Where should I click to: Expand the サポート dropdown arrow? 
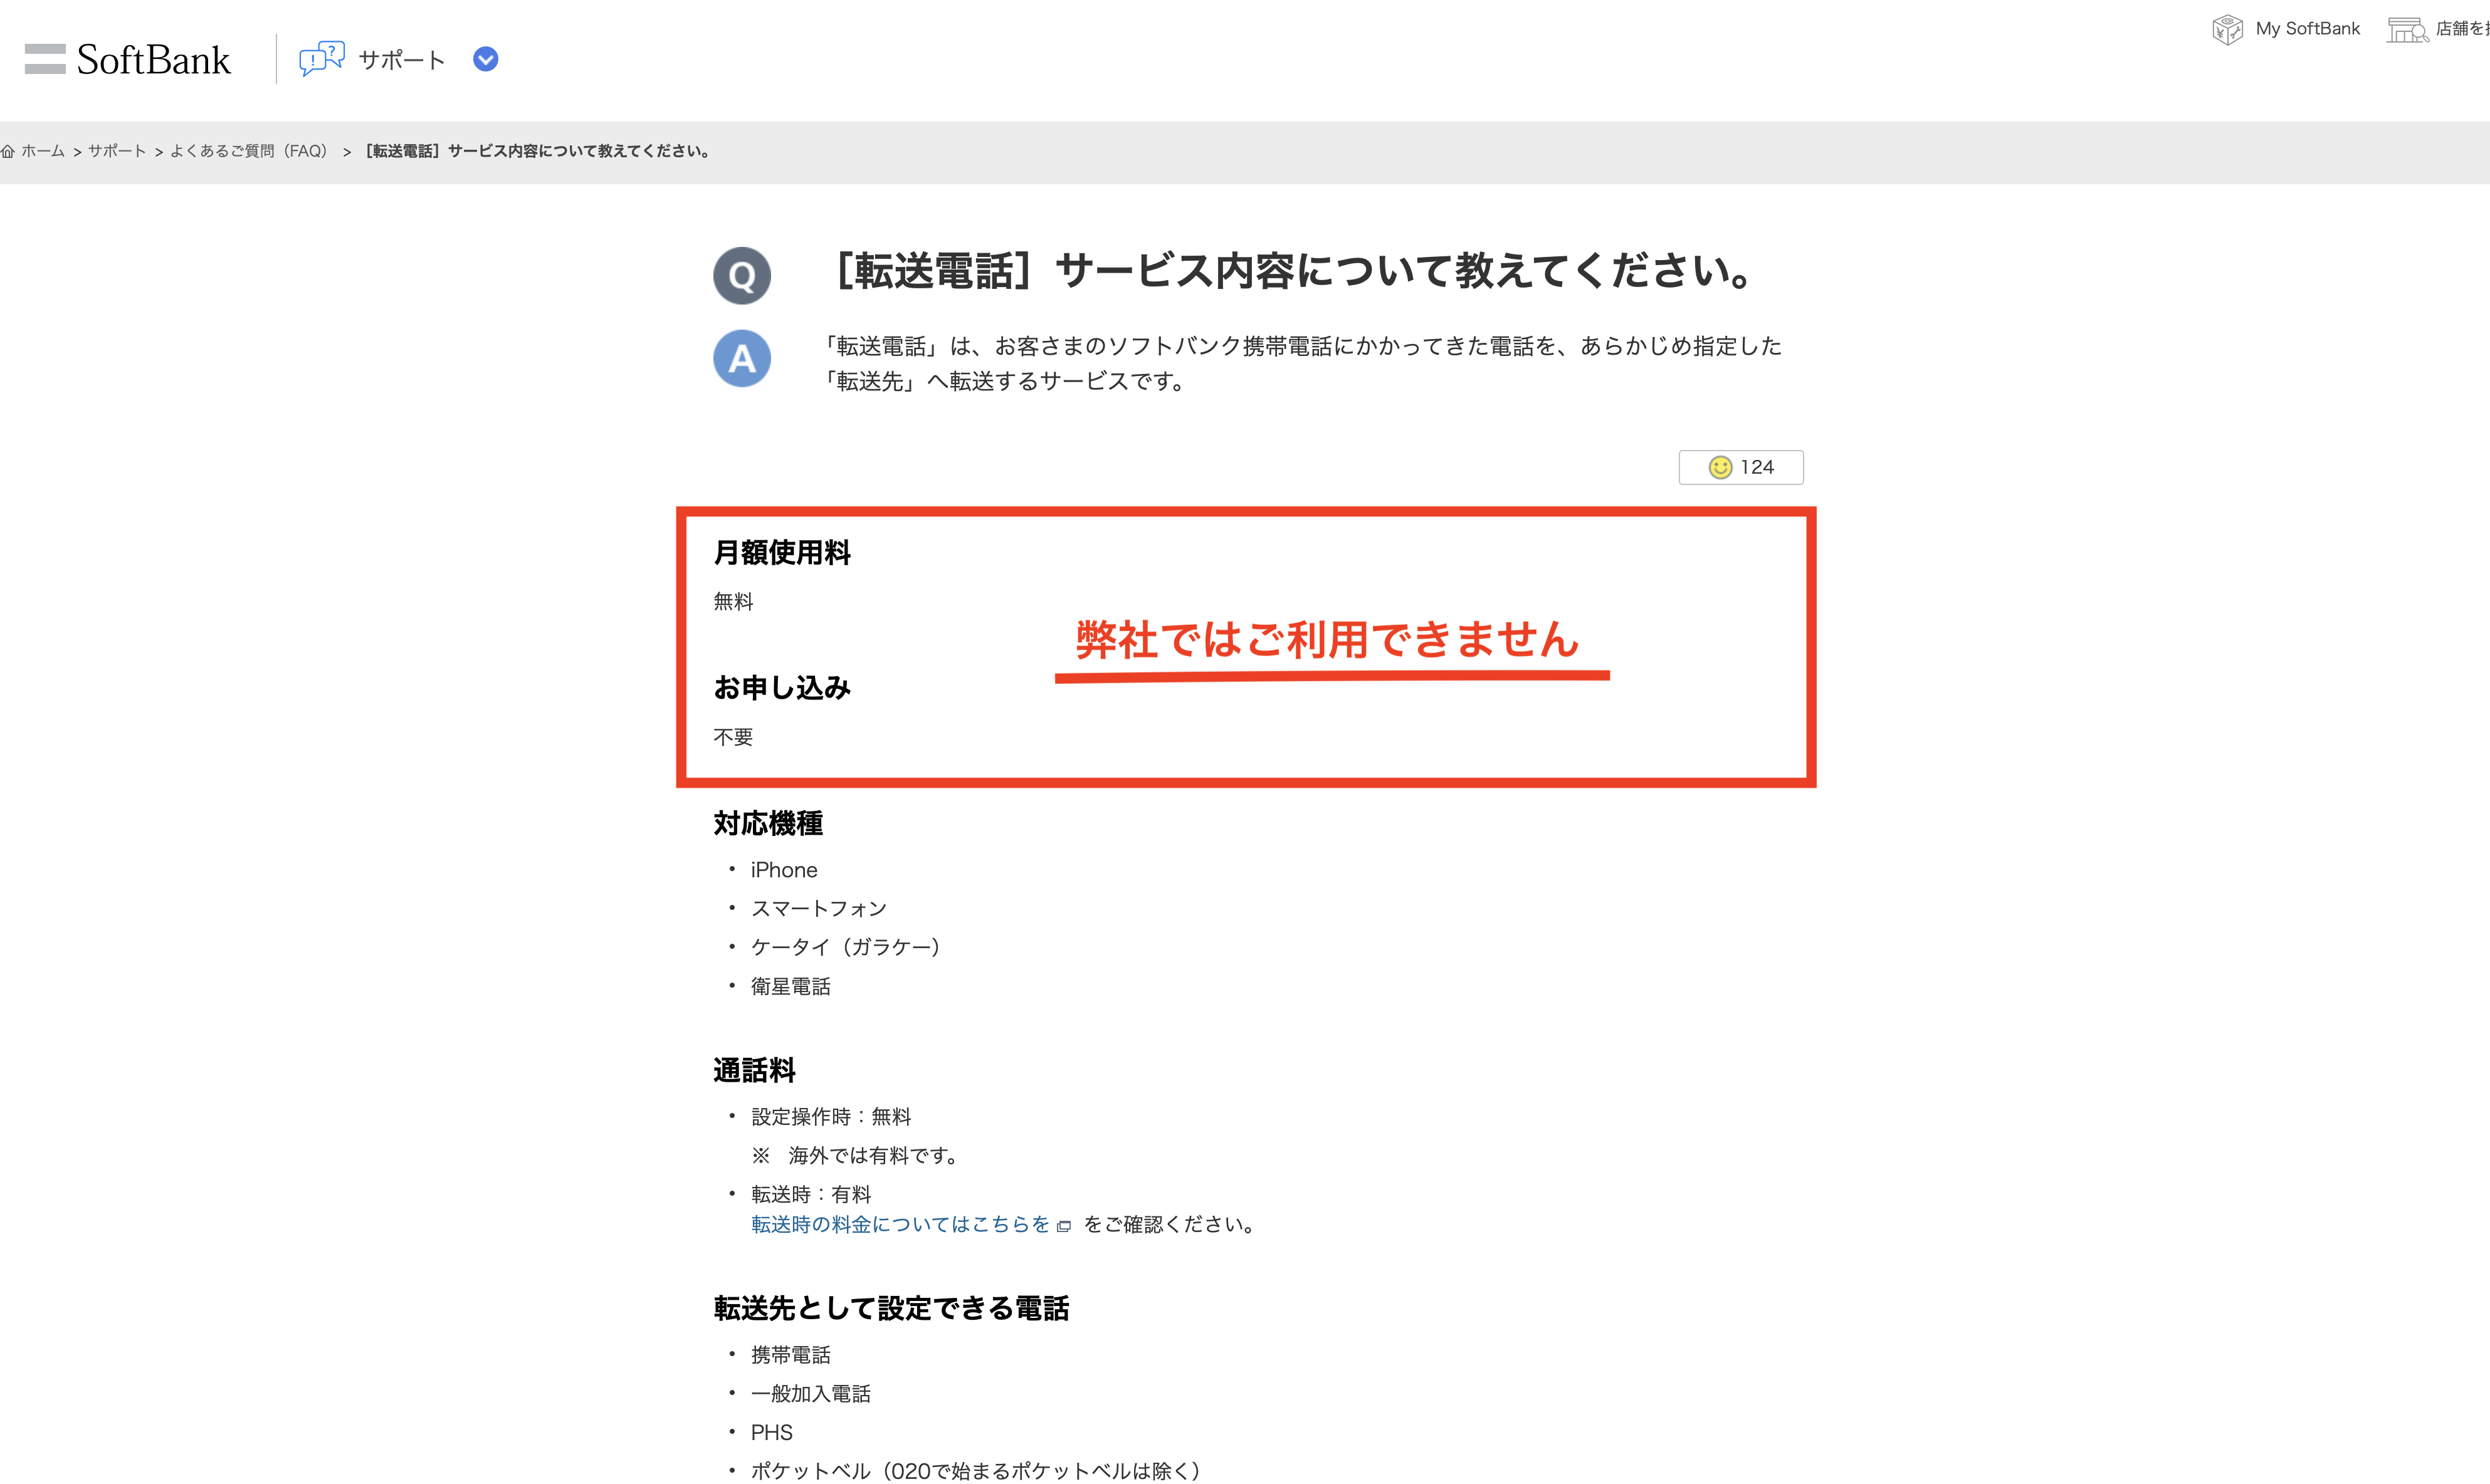(485, 59)
